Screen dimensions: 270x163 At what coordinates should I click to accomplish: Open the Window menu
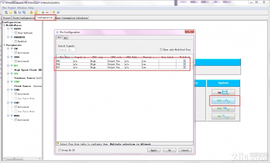tap(22, 8)
